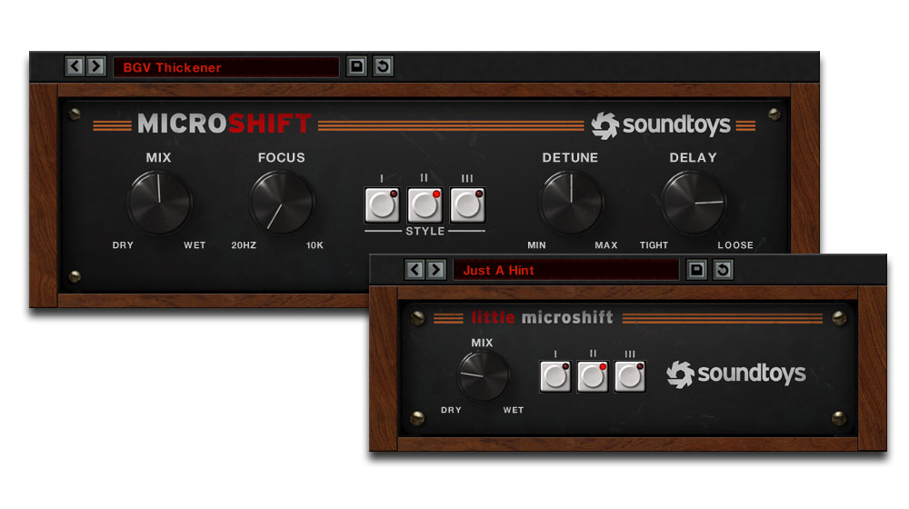Click the 10K label under Focus

pyautogui.click(x=315, y=245)
